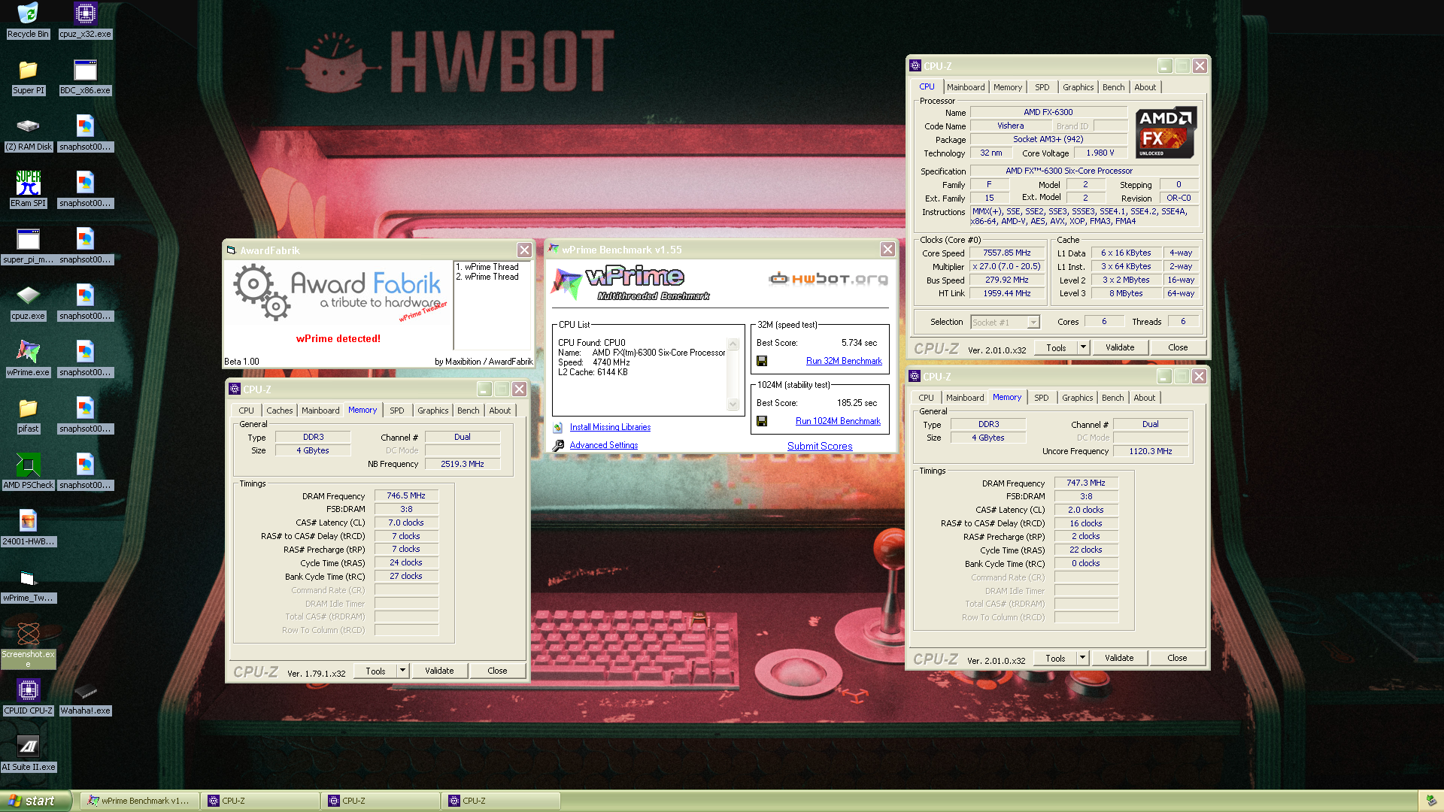Run the 1024M Benchmark link
The width and height of the screenshot is (1444, 812).
coord(838,421)
